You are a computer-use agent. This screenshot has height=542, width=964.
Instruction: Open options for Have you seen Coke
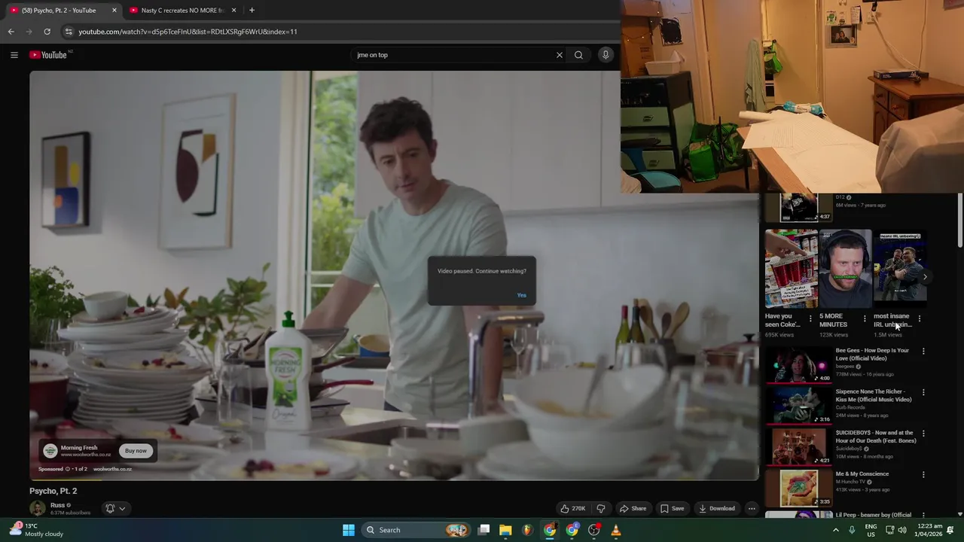click(x=810, y=319)
